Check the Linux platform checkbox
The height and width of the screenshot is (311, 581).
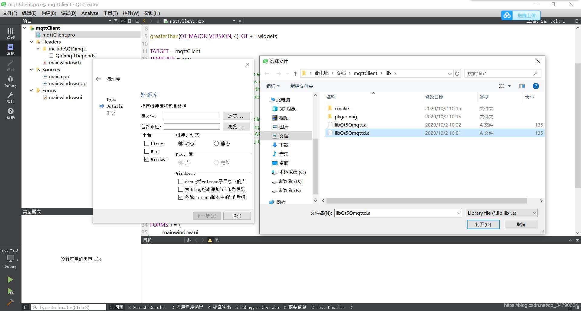[x=147, y=143]
